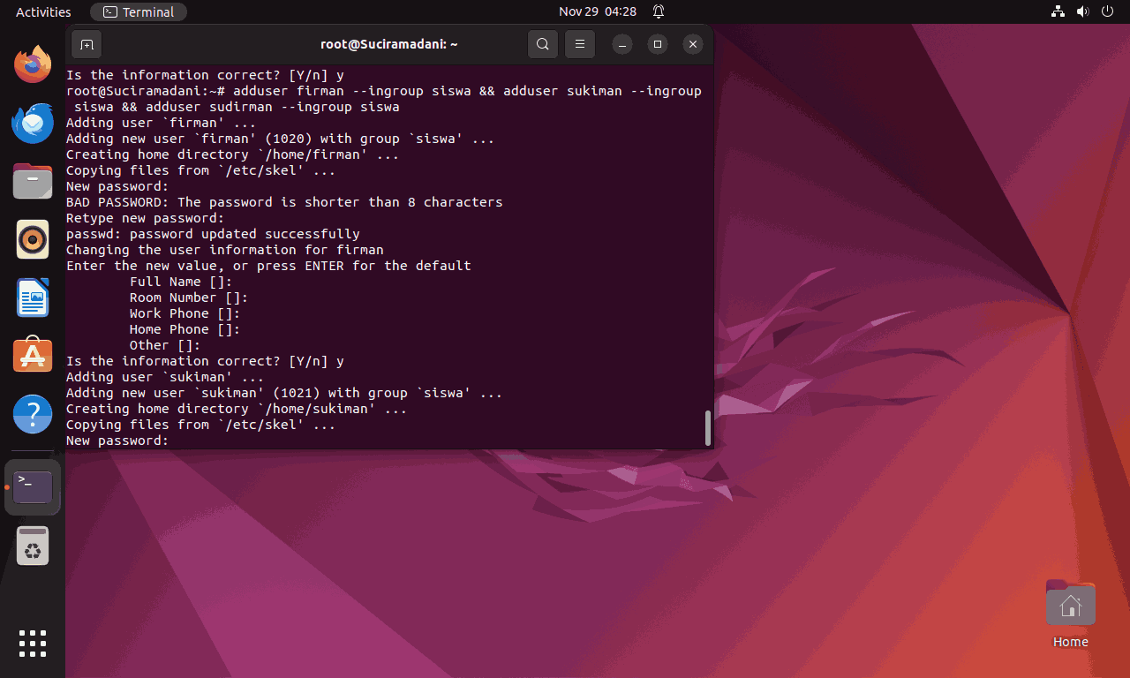
Task: Click 'Creating home directory `/home/sukiman'' line
Action: click(237, 409)
